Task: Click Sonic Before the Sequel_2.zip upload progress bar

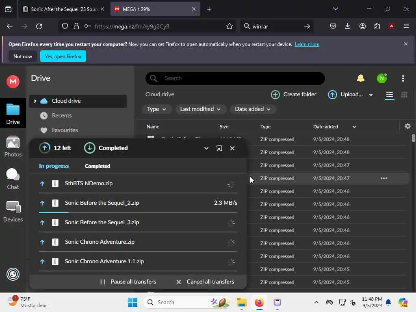Action: coord(138,212)
